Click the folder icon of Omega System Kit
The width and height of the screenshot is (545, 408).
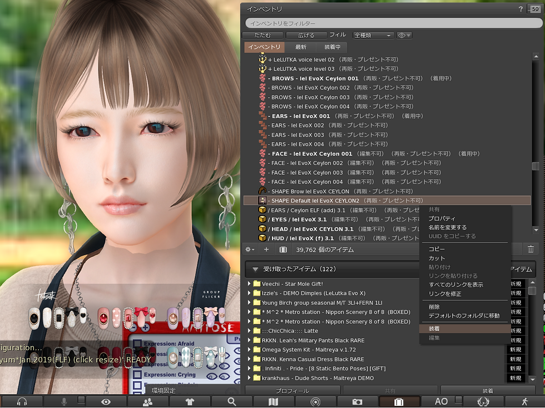click(257, 349)
